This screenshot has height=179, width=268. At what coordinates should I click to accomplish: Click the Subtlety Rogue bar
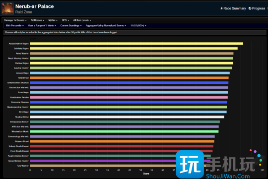[x=134, y=49]
